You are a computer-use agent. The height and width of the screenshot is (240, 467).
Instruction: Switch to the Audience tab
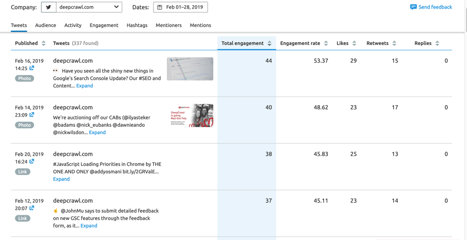click(x=46, y=25)
